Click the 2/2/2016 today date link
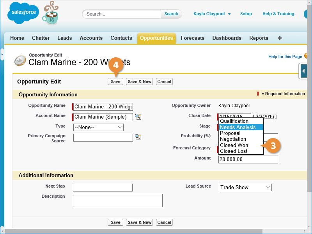 265,116
